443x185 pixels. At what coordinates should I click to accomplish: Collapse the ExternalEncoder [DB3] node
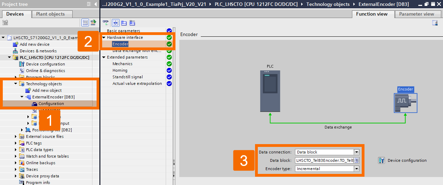22,97
